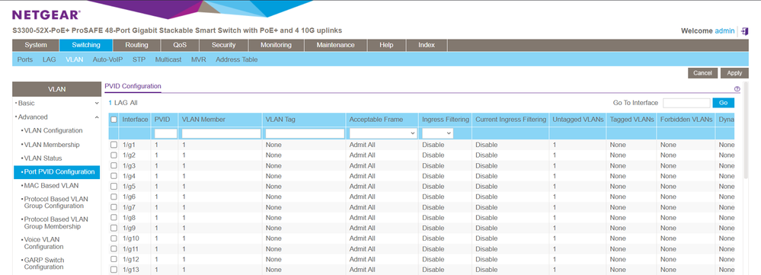Go to the Auto-VoIP submenu
Viewport: 761px width, 275px height.
pyautogui.click(x=107, y=59)
